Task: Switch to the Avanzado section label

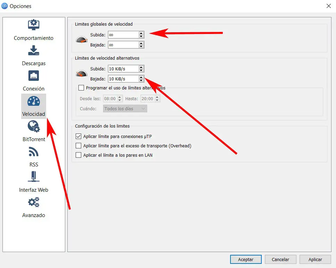Action: pyautogui.click(x=34, y=215)
